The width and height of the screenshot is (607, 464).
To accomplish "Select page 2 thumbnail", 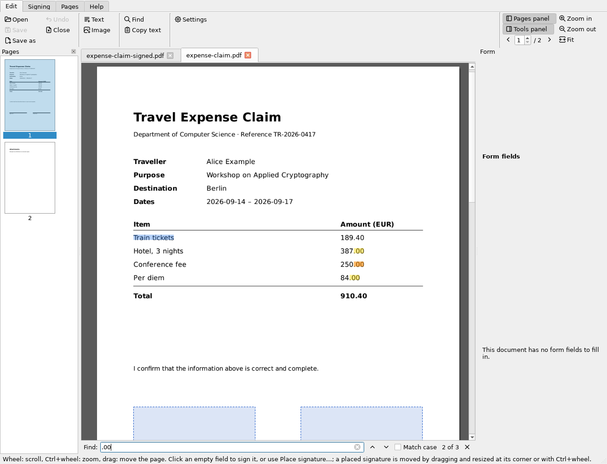I will coord(30,178).
